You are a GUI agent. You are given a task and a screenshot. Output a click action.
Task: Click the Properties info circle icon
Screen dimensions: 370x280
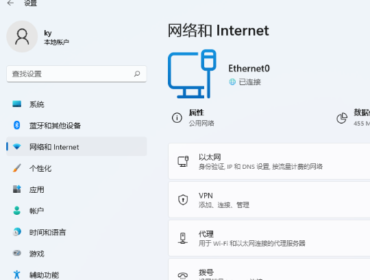pyautogui.click(x=177, y=117)
